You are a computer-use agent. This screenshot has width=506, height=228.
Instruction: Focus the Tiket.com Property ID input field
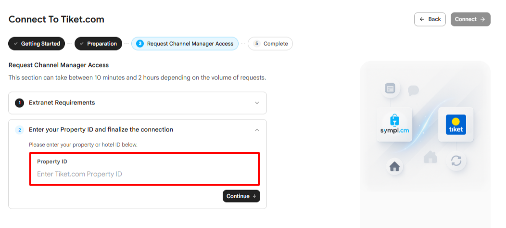(x=145, y=174)
